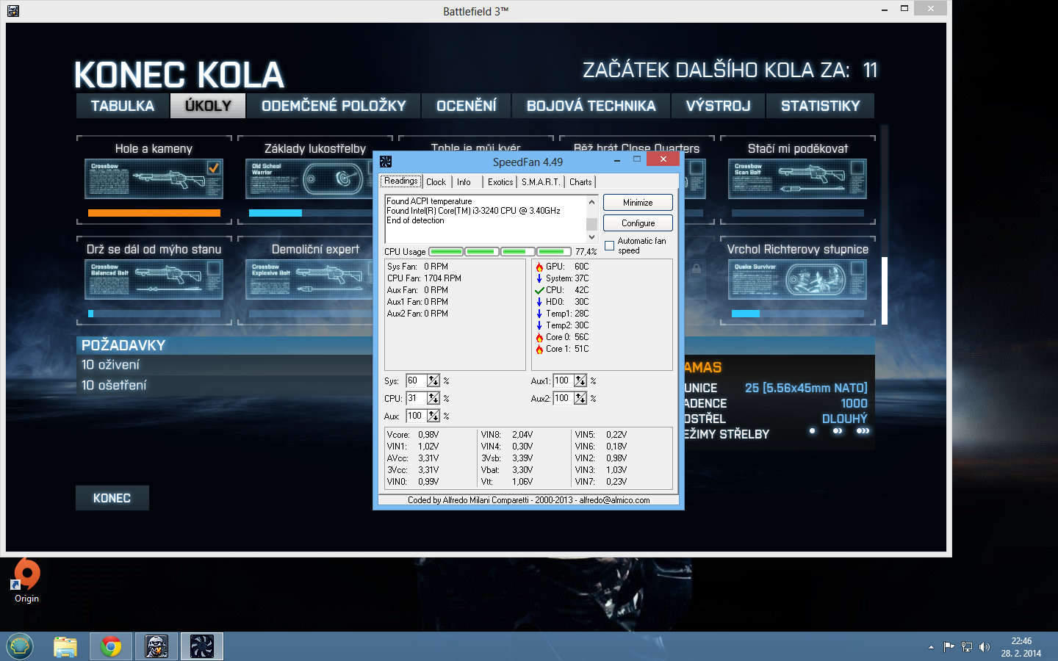Open SpeedFan Exotics tab
Screen dimensions: 1058x661
500,181
